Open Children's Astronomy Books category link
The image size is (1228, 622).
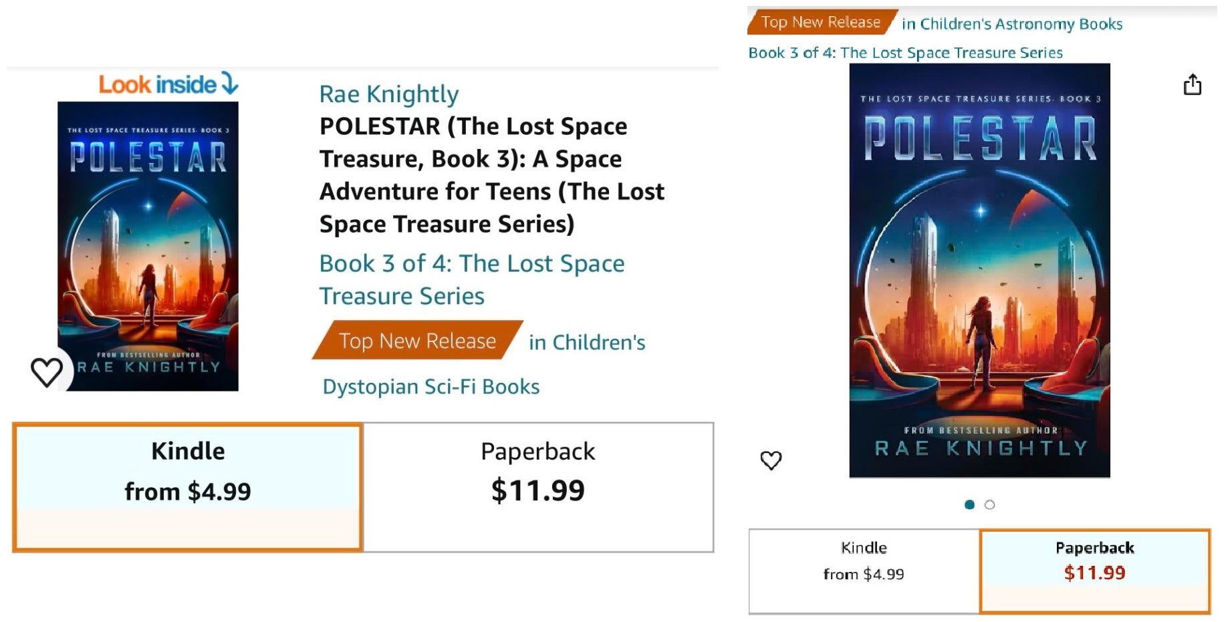click(1012, 24)
